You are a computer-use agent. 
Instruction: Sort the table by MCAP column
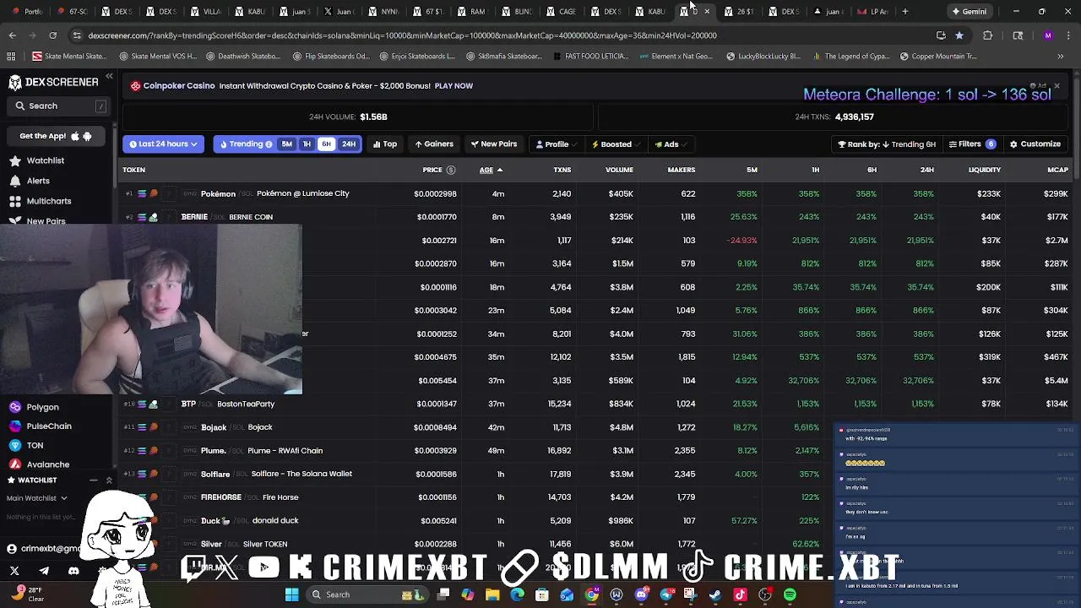pyautogui.click(x=1057, y=170)
